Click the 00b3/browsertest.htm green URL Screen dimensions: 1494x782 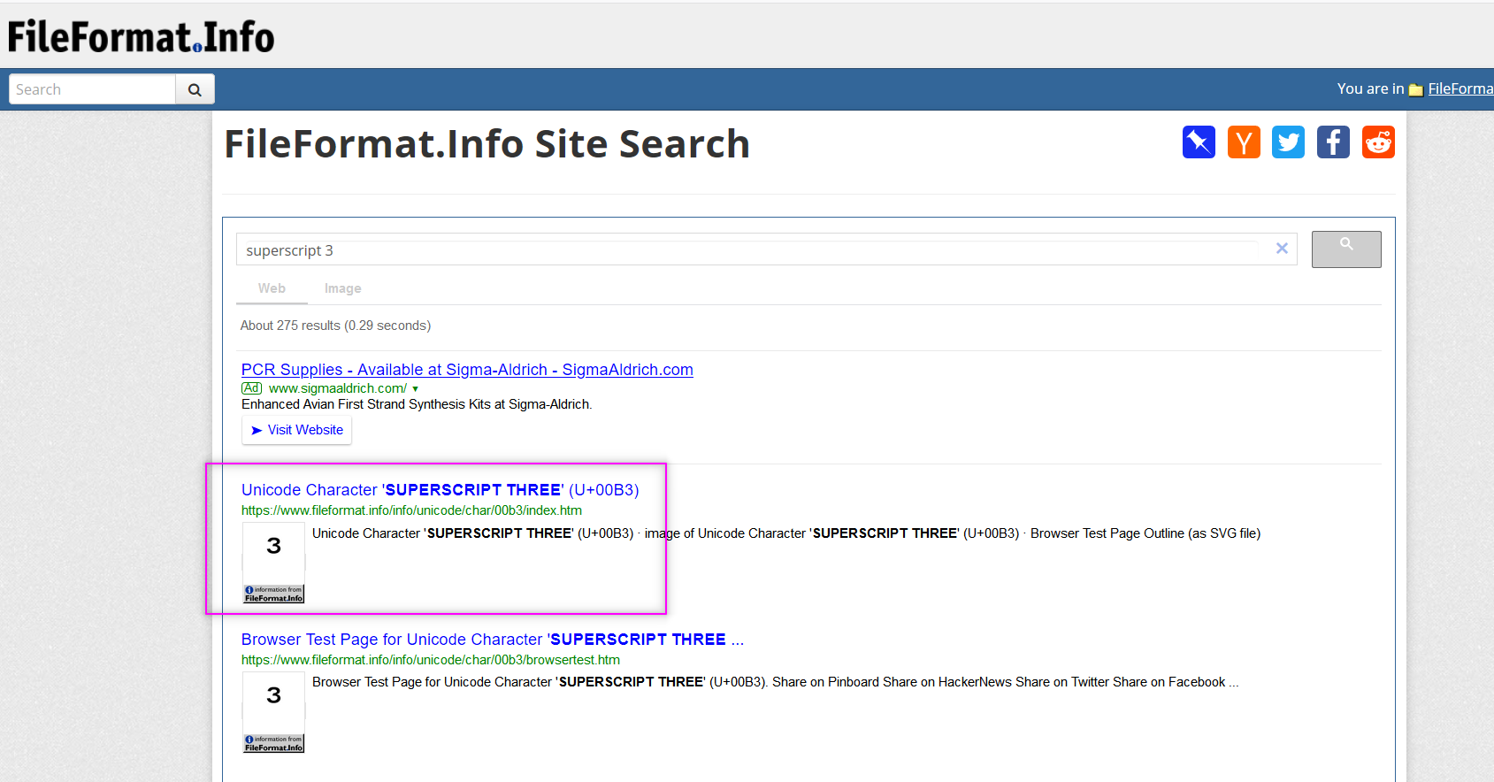pyautogui.click(x=431, y=660)
